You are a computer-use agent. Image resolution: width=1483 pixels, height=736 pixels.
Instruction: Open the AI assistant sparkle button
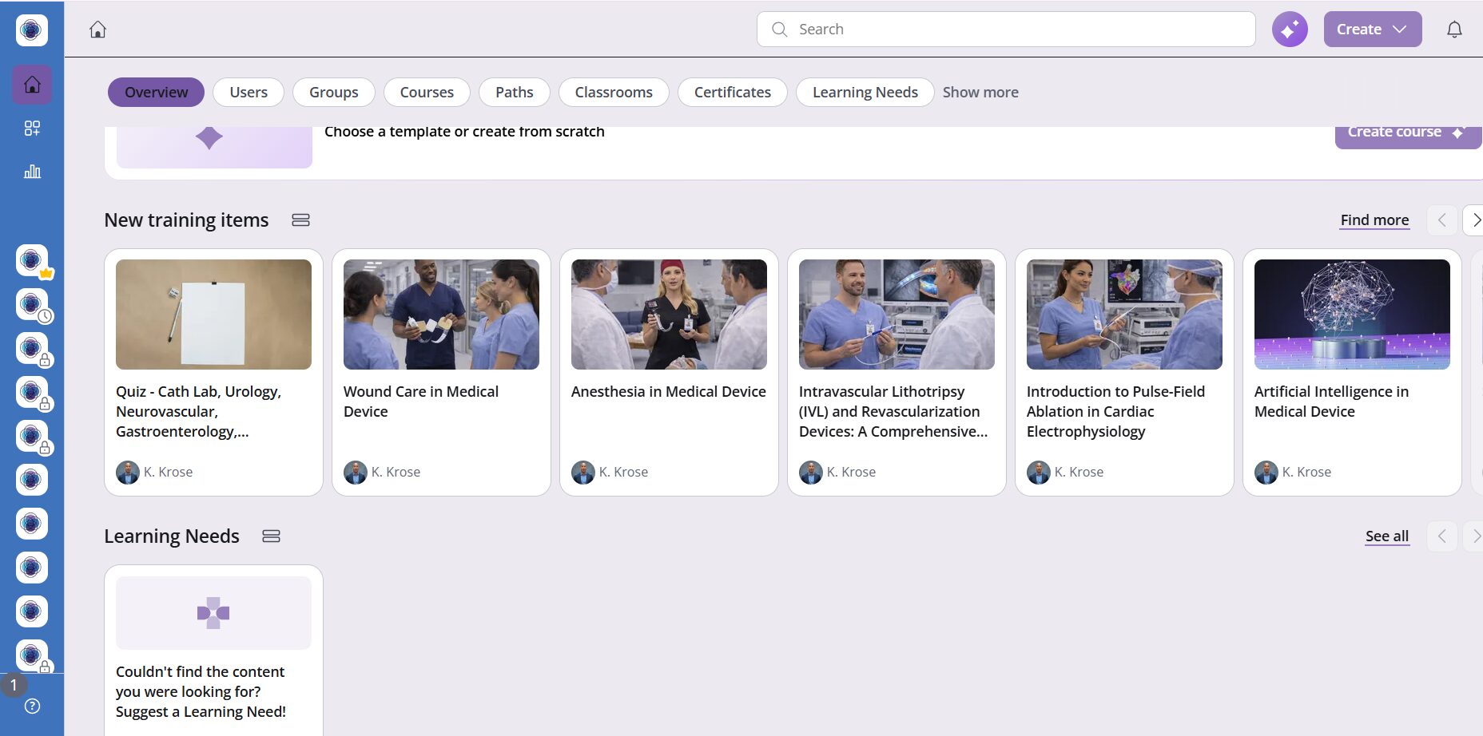coord(1290,30)
